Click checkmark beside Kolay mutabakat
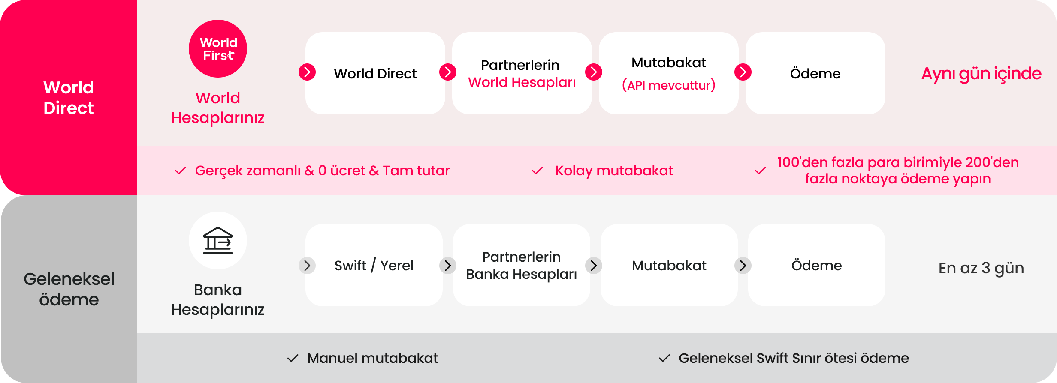The height and width of the screenshot is (383, 1057). 538,171
